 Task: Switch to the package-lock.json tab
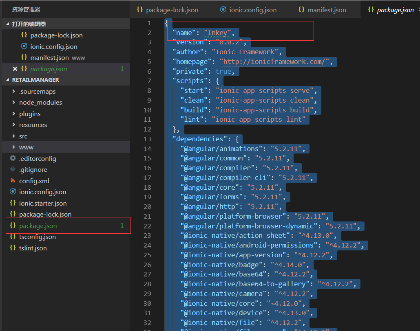(172, 10)
